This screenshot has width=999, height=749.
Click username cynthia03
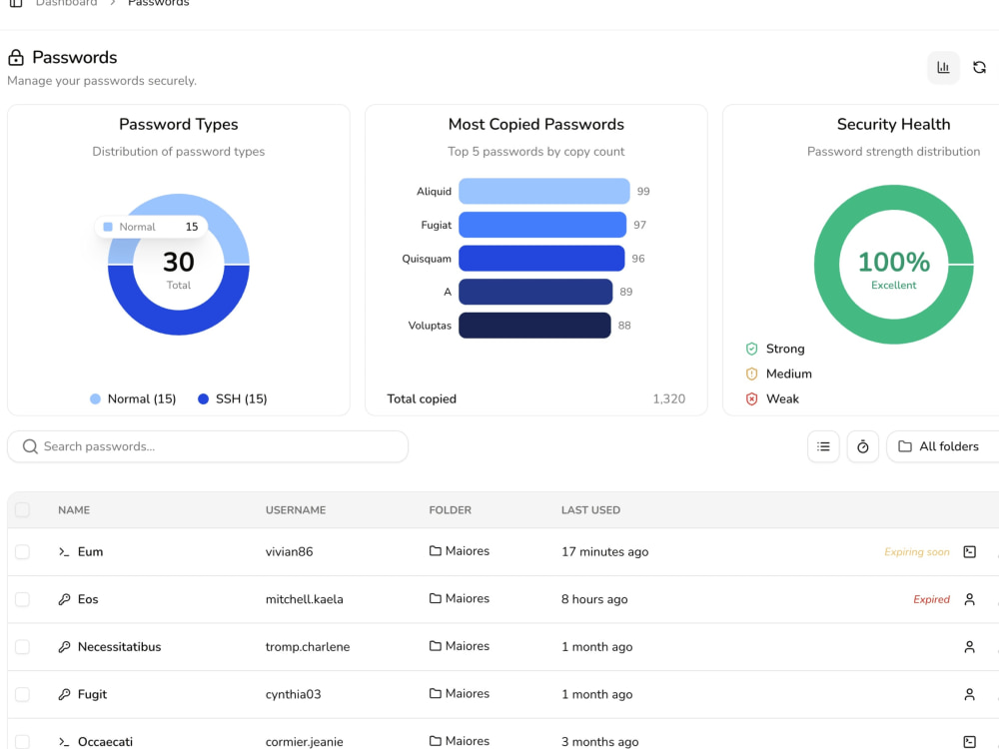click(293, 694)
